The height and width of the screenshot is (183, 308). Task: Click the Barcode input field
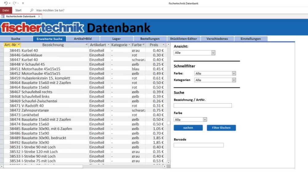point(199,145)
